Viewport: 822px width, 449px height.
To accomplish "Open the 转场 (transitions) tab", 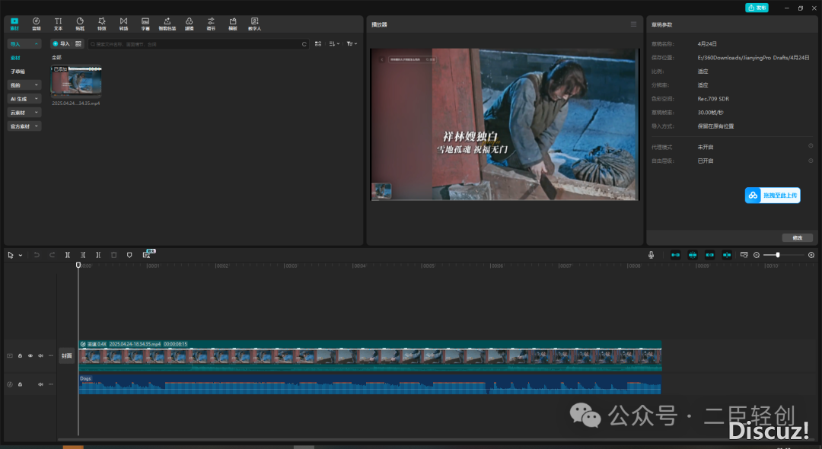I will (124, 24).
